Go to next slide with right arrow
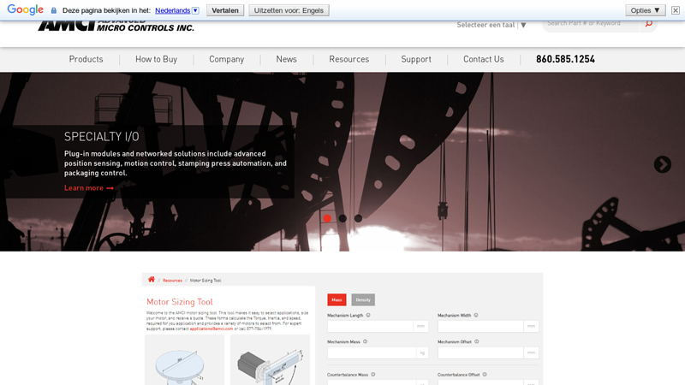The image size is (685, 385). [x=662, y=164]
